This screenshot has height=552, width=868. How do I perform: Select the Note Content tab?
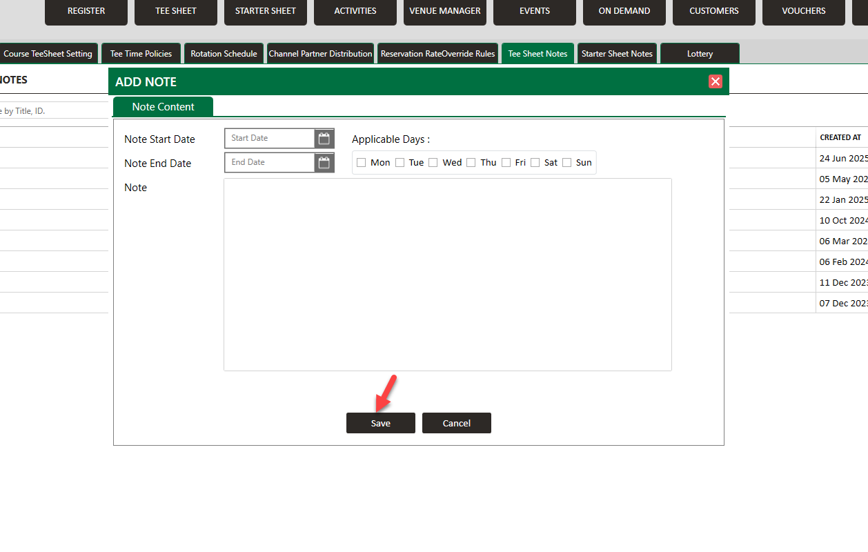click(163, 107)
